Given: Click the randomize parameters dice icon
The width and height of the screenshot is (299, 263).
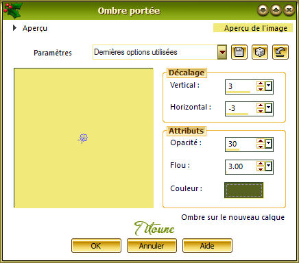Looking at the screenshot, I should pos(260,52).
